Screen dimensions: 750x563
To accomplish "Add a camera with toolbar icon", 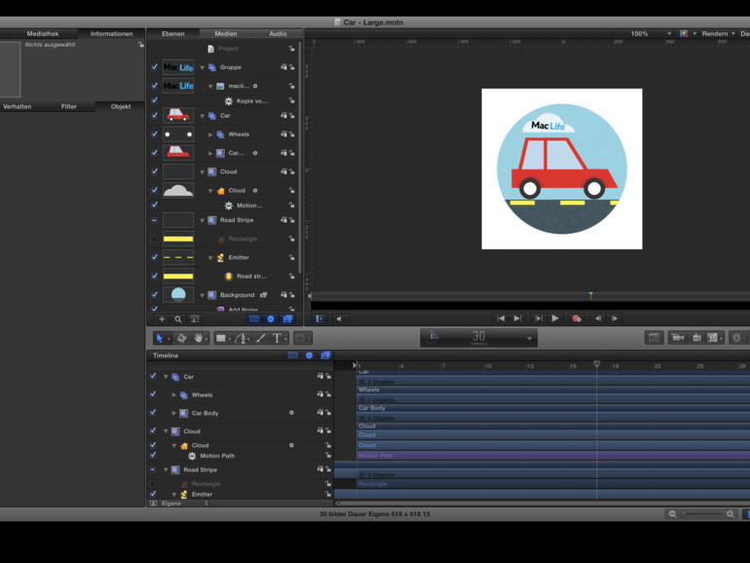I will (x=677, y=338).
